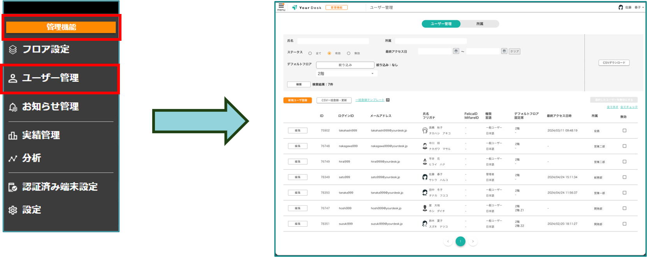Open the 一括登録テンプレート link
647x257 pixels.
tap(370, 100)
